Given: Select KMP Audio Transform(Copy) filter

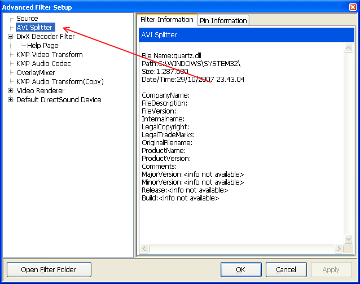Looking at the screenshot, I should pyautogui.click(x=60, y=81).
